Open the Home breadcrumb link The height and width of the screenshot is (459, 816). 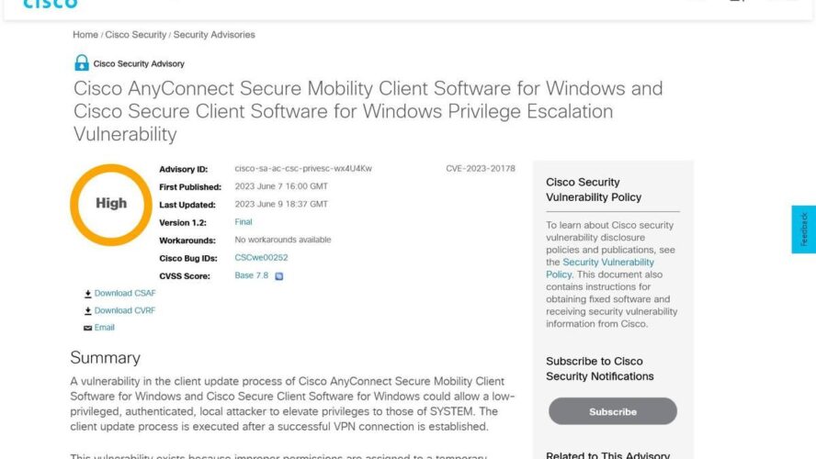[85, 35]
